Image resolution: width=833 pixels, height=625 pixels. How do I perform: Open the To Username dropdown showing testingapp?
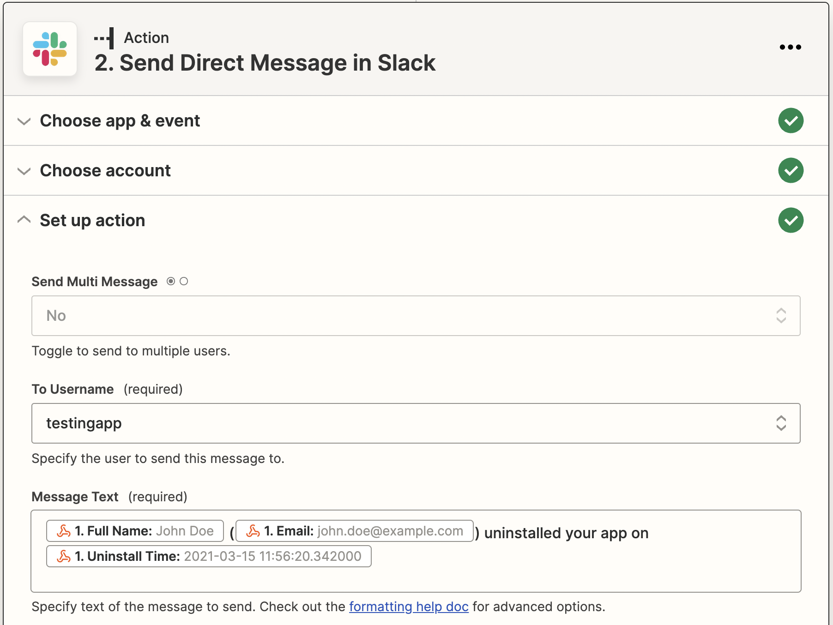pos(416,423)
